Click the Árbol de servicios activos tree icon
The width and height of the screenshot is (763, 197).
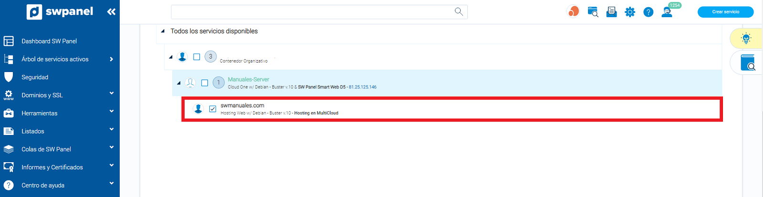tap(9, 59)
